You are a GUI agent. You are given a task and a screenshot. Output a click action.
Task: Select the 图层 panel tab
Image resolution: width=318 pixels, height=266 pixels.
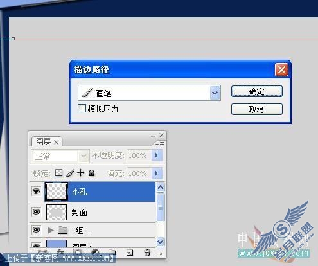[x=47, y=142]
